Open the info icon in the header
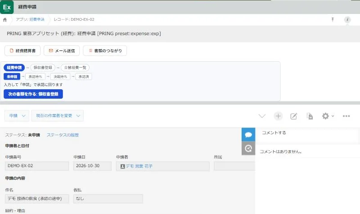360x214 pixels. pyautogui.click(x=347, y=19)
